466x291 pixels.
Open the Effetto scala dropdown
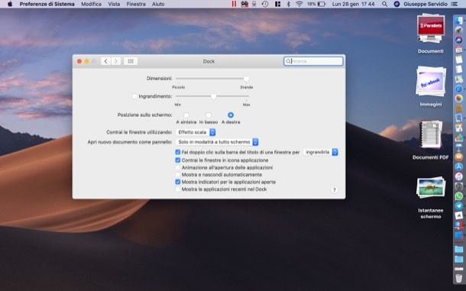click(196, 132)
